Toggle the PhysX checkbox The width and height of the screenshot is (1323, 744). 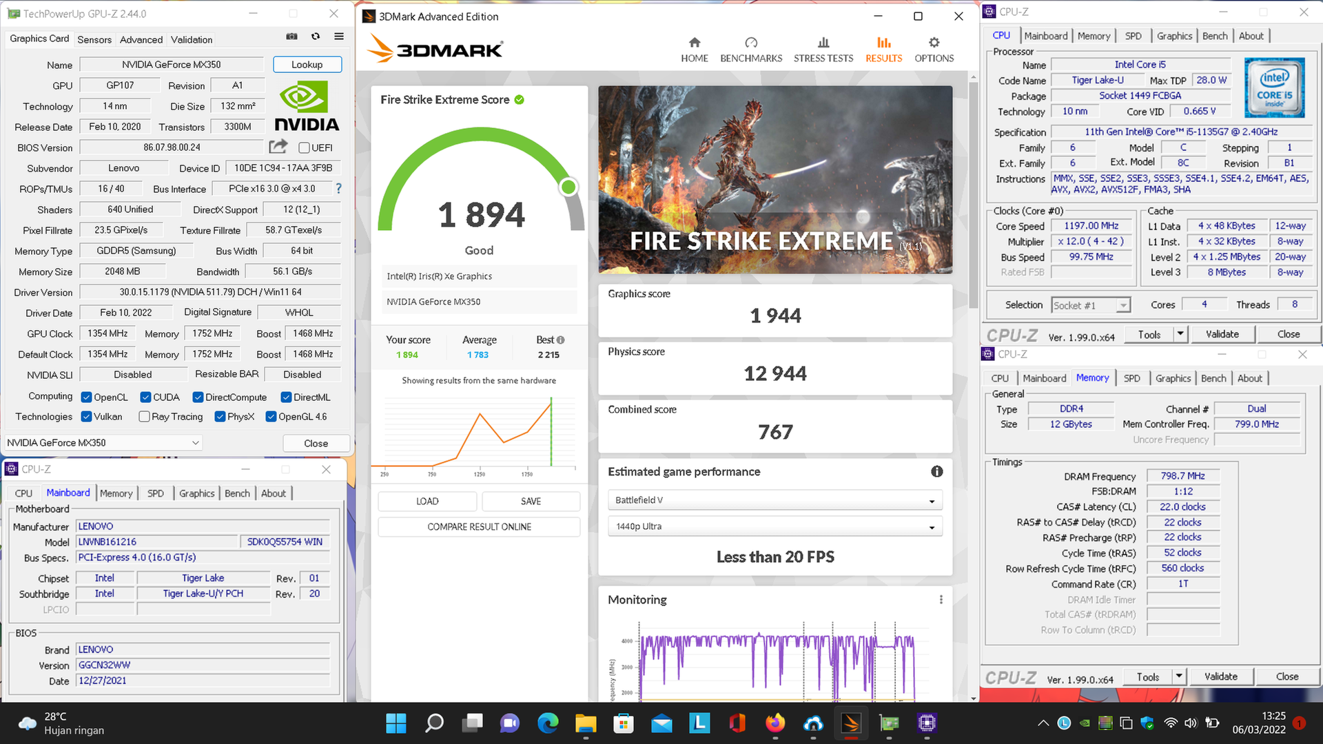220,416
